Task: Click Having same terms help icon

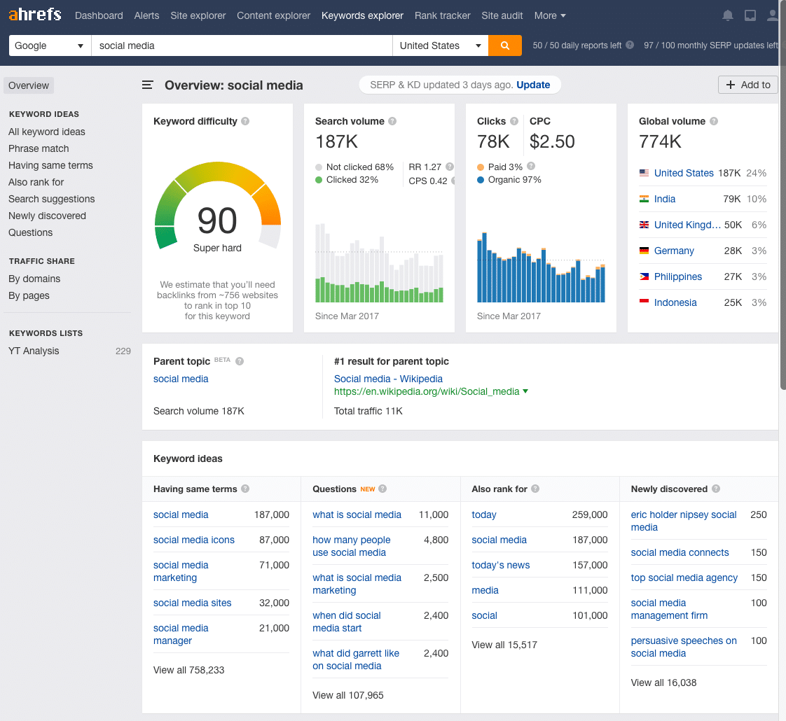Action: [245, 489]
